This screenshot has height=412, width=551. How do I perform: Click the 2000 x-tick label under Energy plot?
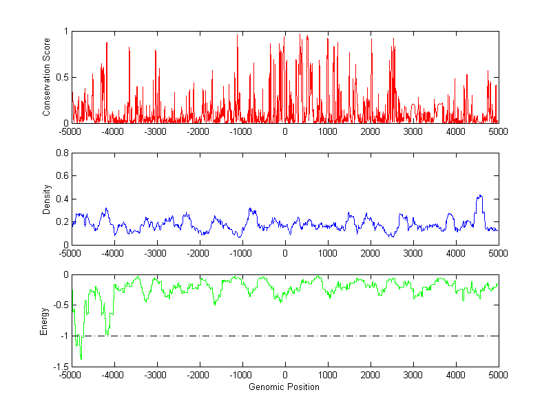pyautogui.click(x=371, y=376)
